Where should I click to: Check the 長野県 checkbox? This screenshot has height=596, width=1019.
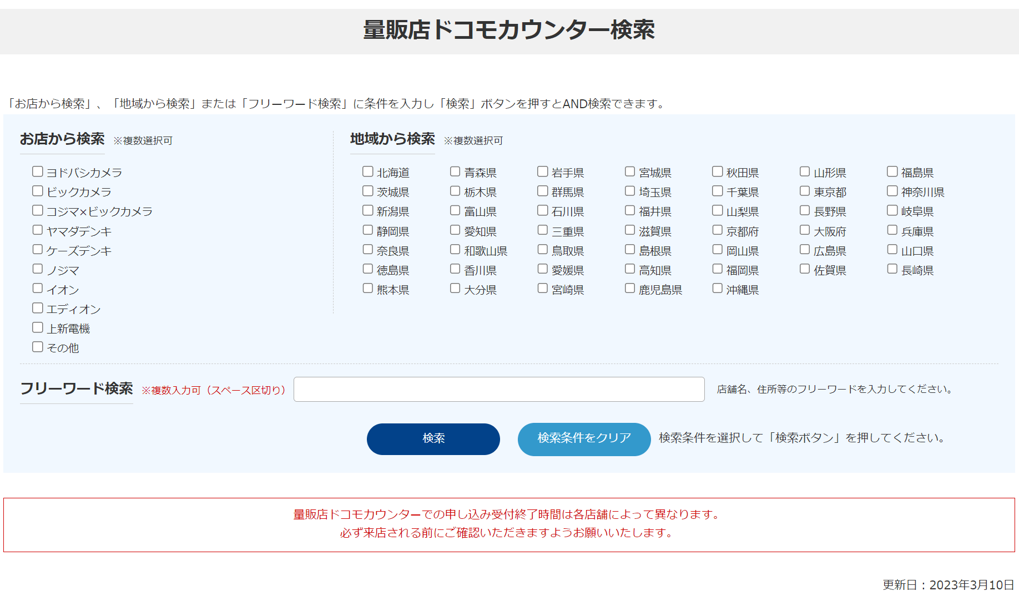pyautogui.click(x=805, y=210)
